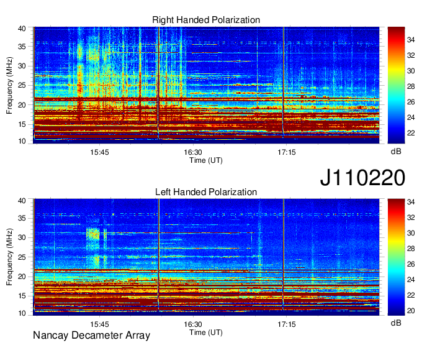Viewport: 422px width, 343px height.
Task: Click the color bar of the left-handed plot
Action: click(x=396, y=257)
